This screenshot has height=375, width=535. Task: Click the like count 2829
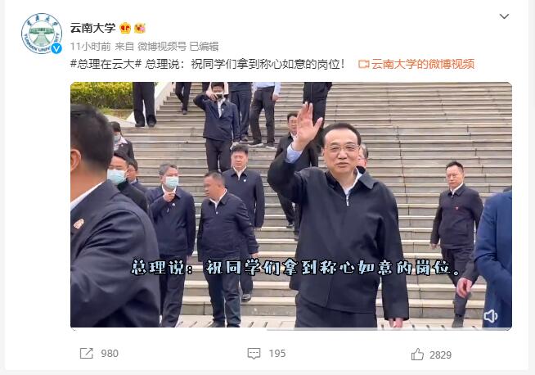[440, 355]
